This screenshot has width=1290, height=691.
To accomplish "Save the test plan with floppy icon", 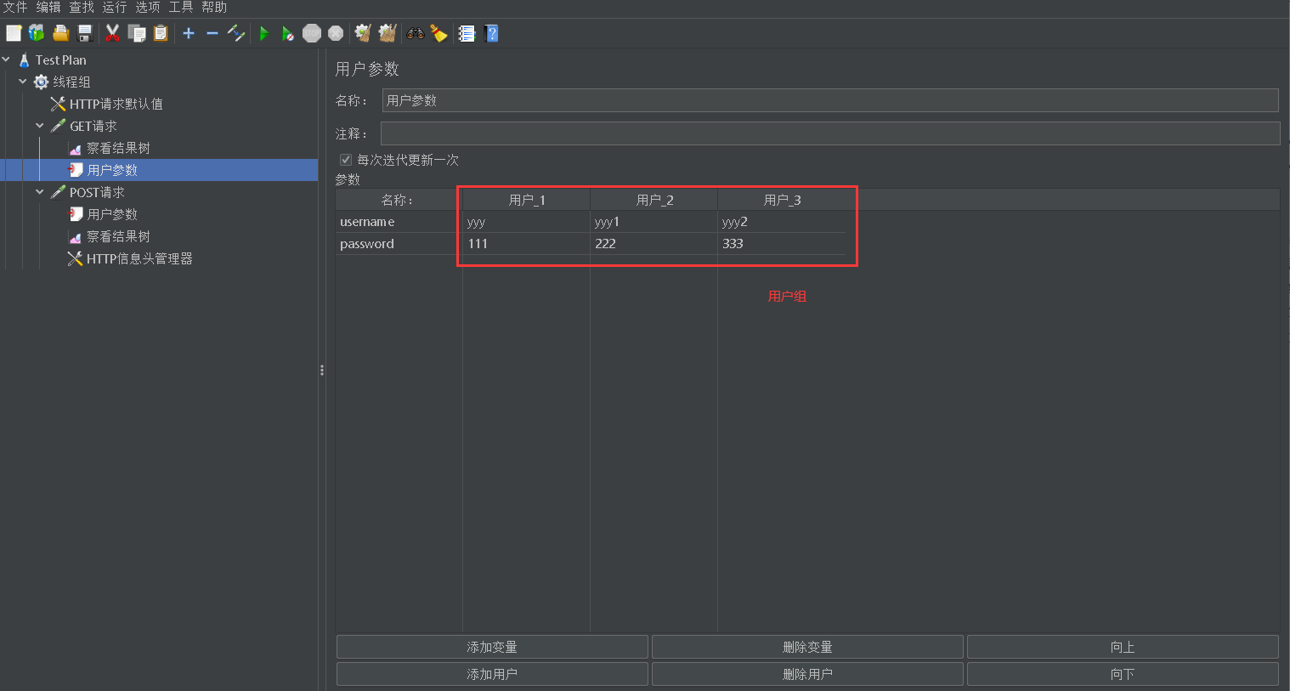I will point(84,33).
